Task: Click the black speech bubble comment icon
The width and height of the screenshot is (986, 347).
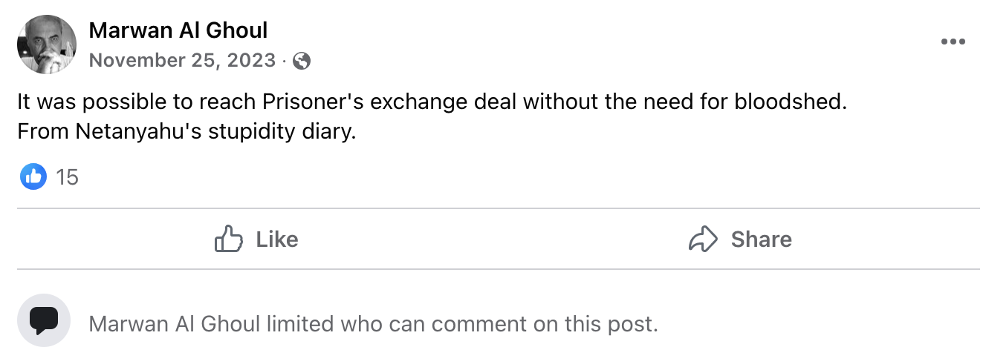Action: tap(44, 320)
